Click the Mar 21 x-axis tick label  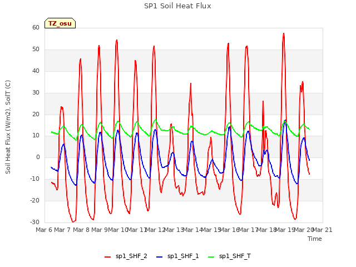point(322,230)
